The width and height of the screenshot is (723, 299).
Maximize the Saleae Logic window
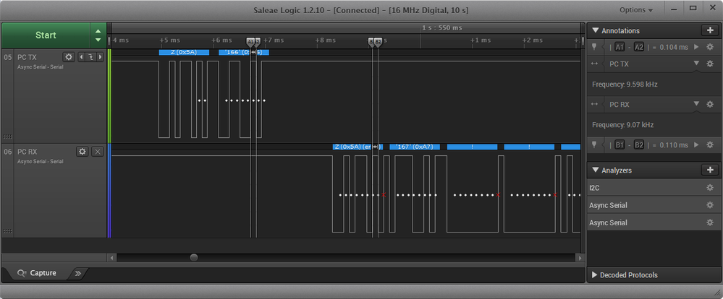pyautogui.click(x=693, y=8)
